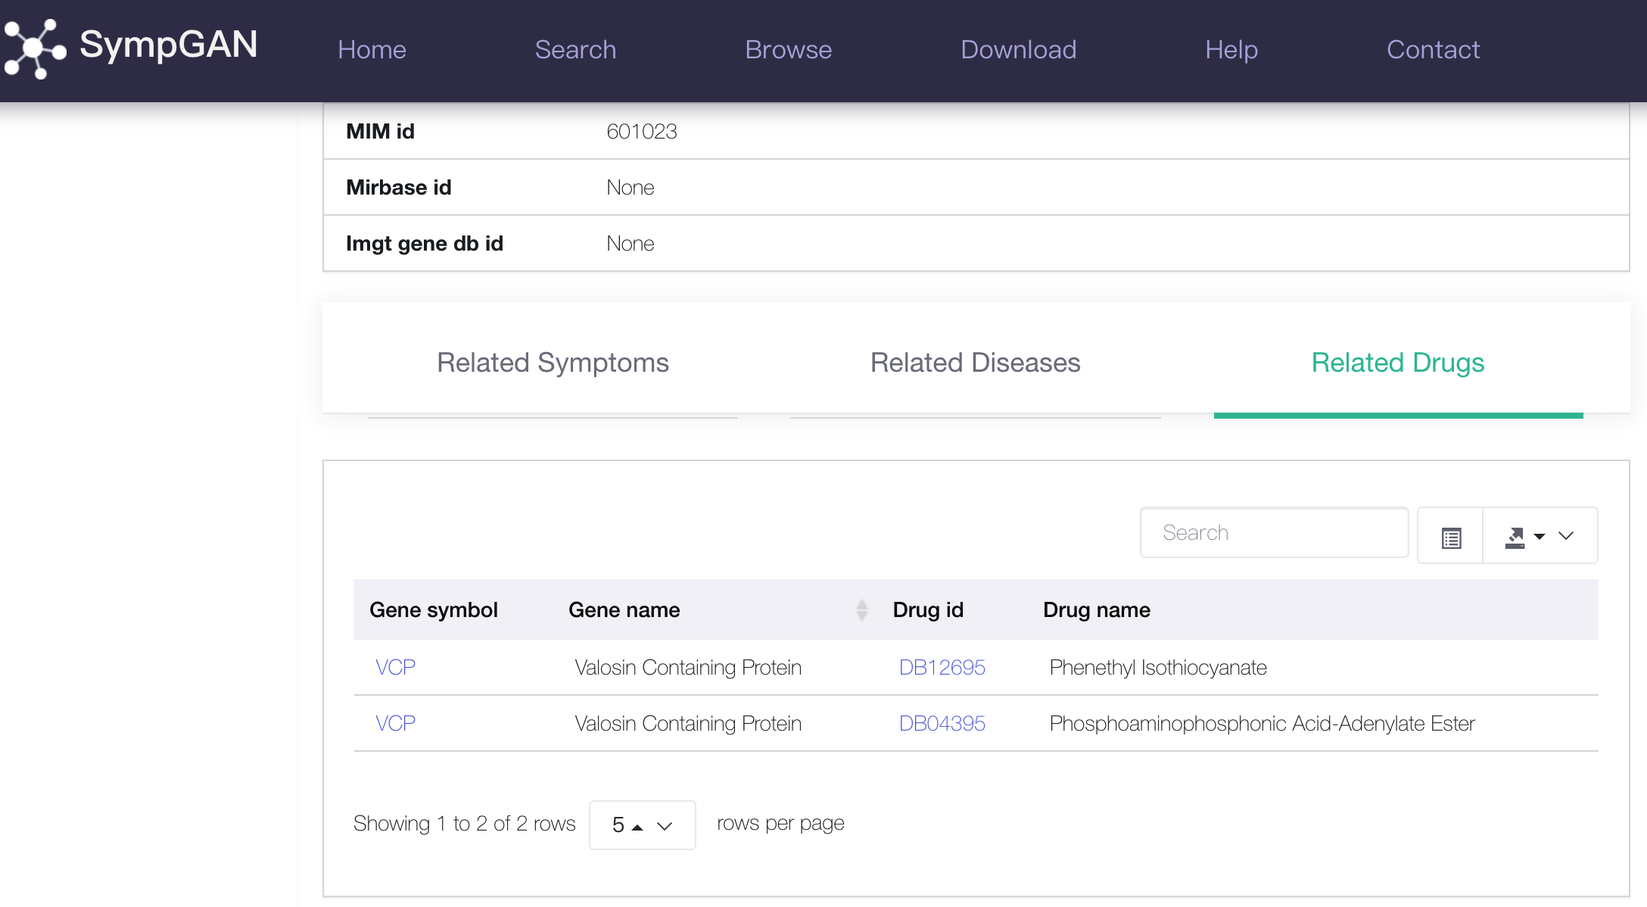
Task: Open drug link DB04395
Action: tap(942, 723)
